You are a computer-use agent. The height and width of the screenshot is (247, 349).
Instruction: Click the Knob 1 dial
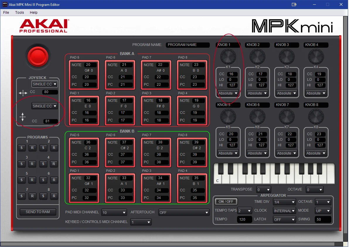point(228,57)
